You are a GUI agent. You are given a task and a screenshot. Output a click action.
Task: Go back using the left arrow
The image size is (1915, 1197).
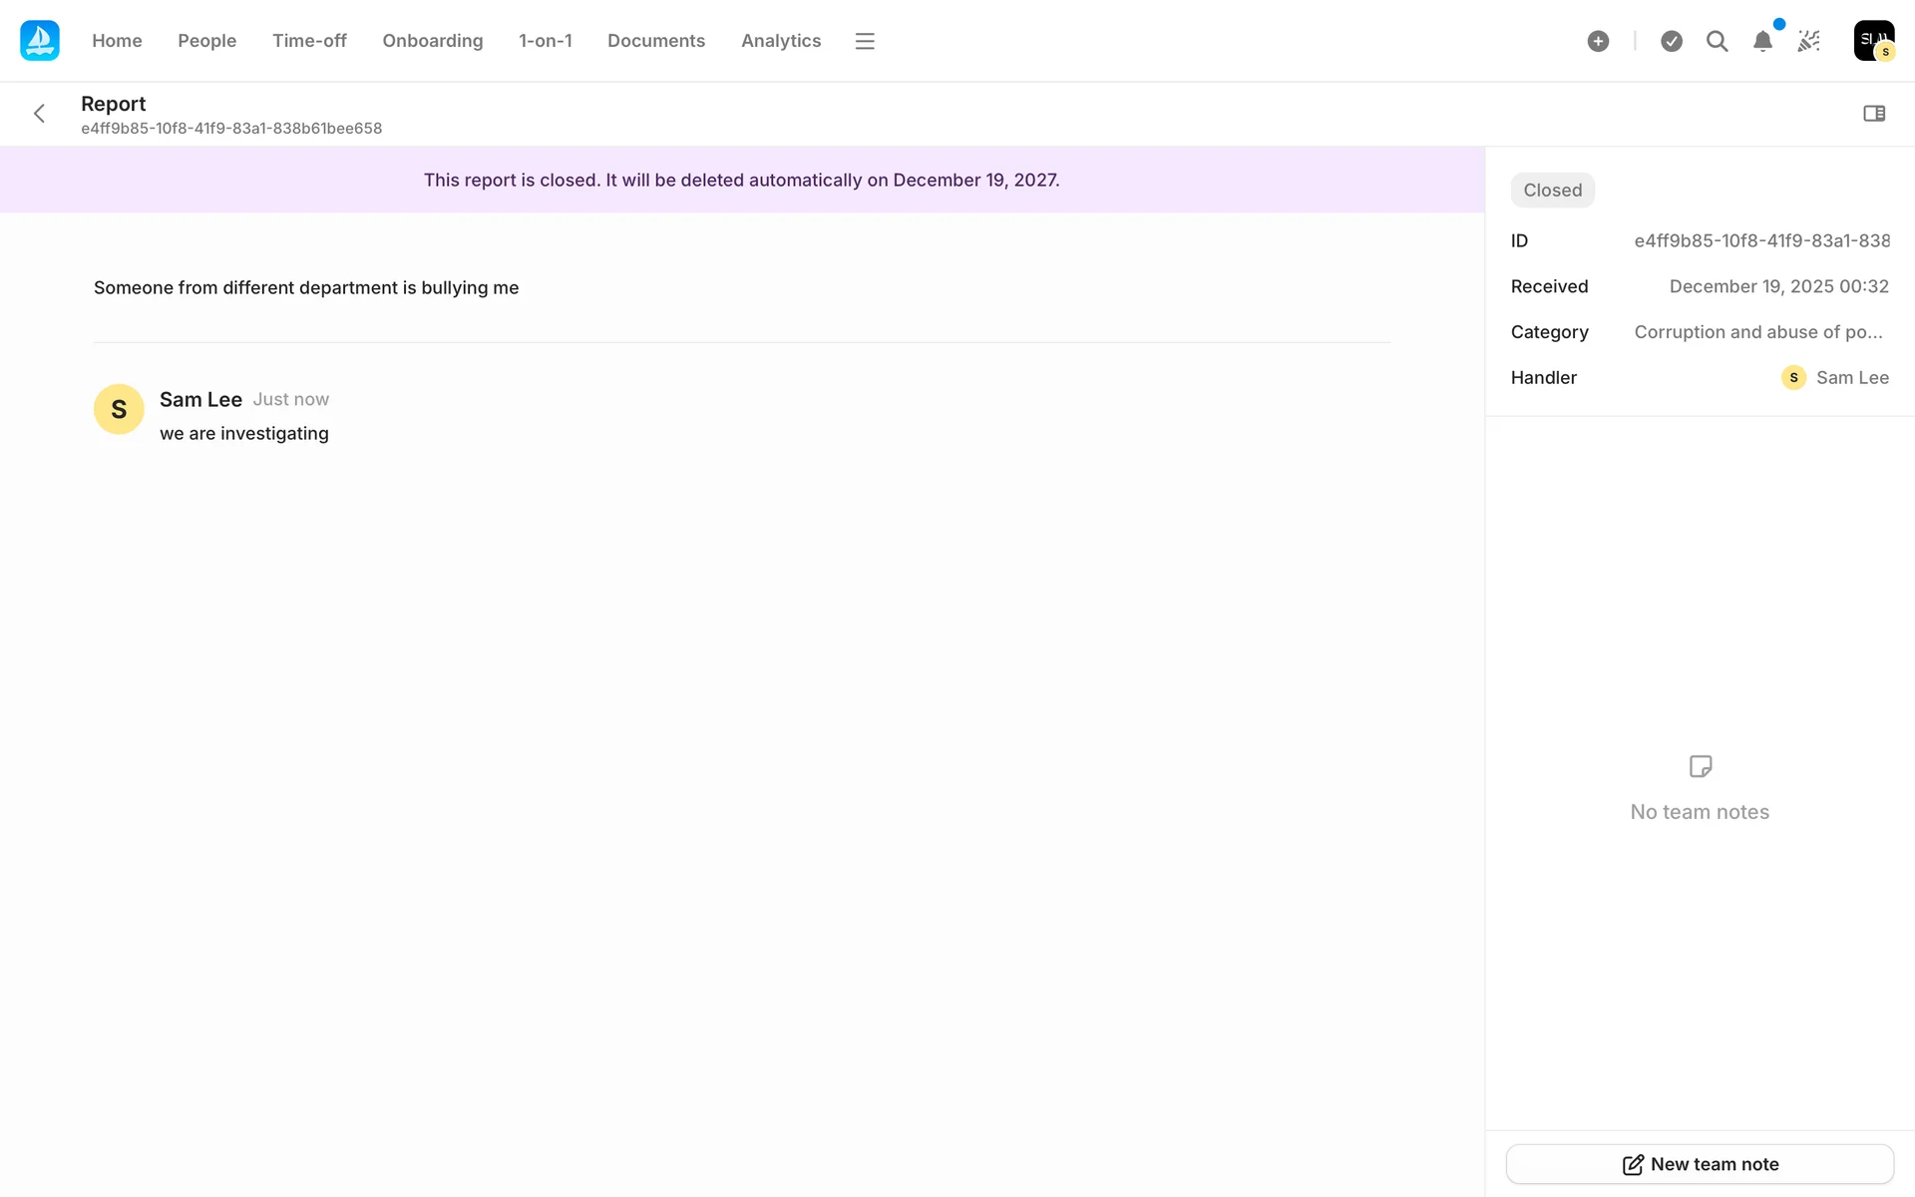[40, 114]
